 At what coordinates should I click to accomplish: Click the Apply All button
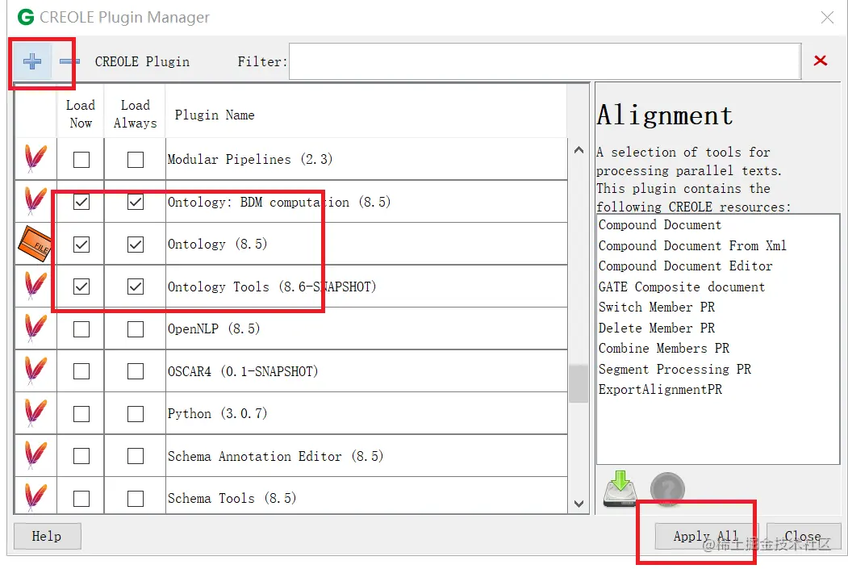click(x=706, y=536)
